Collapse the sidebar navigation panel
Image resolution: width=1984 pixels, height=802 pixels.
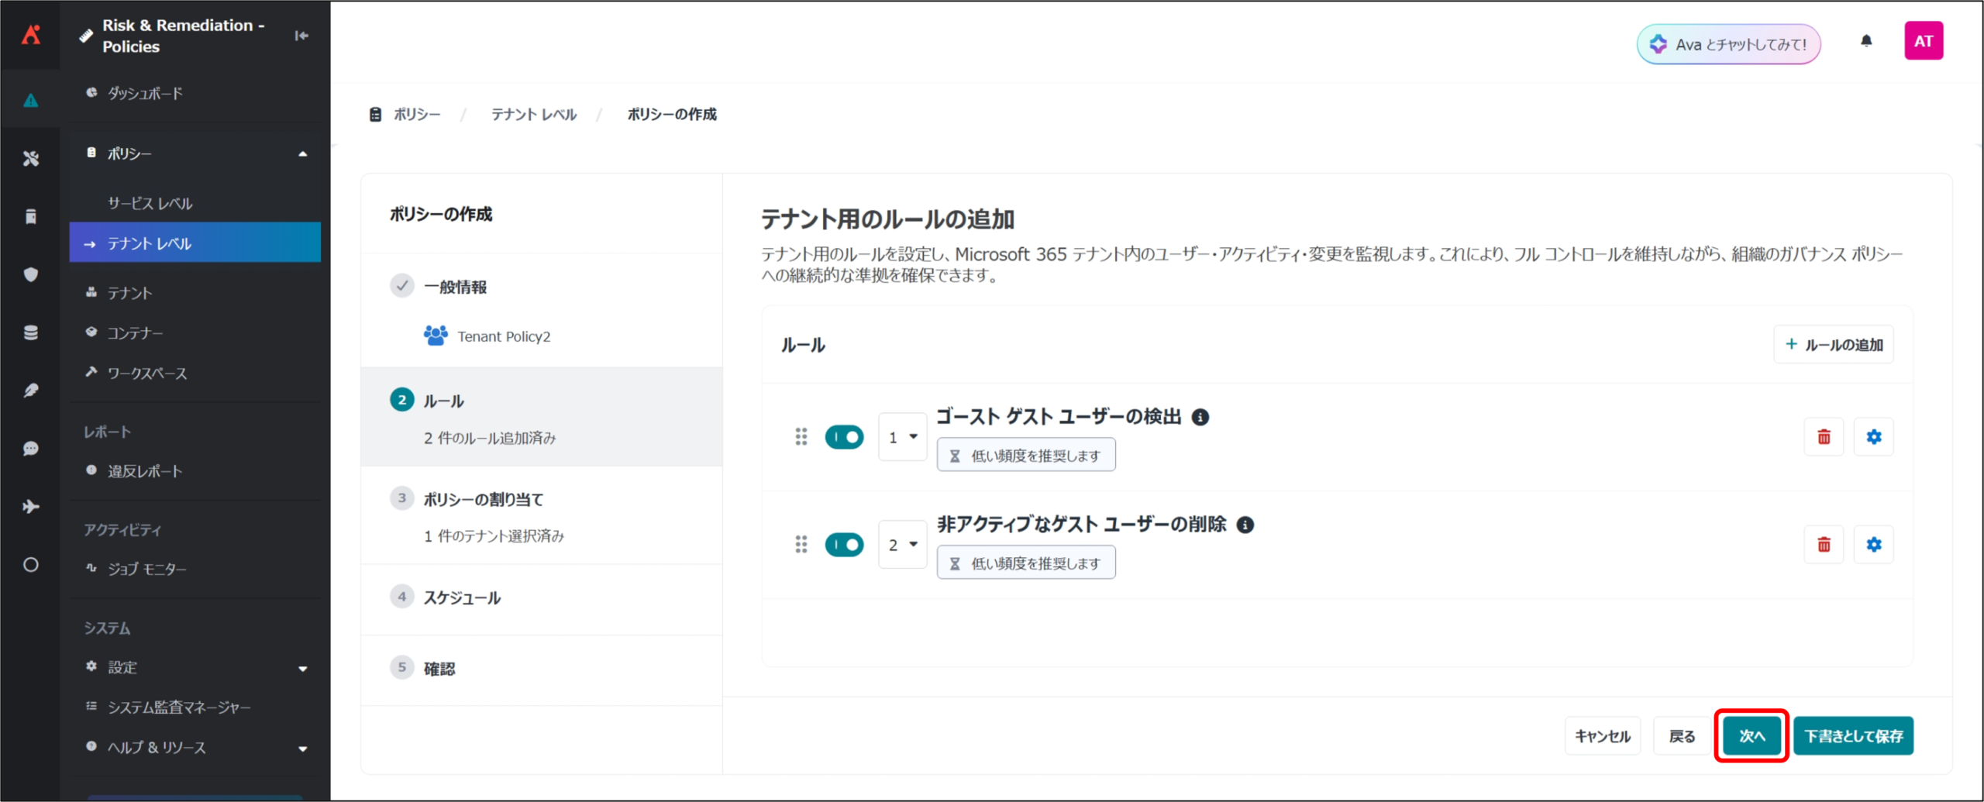pyautogui.click(x=301, y=36)
